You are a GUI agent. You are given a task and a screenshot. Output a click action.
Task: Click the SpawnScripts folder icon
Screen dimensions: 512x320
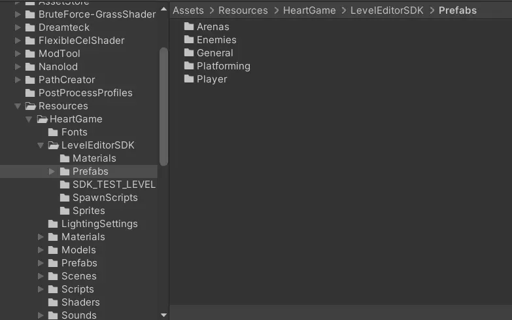pyautogui.click(x=65, y=198)
